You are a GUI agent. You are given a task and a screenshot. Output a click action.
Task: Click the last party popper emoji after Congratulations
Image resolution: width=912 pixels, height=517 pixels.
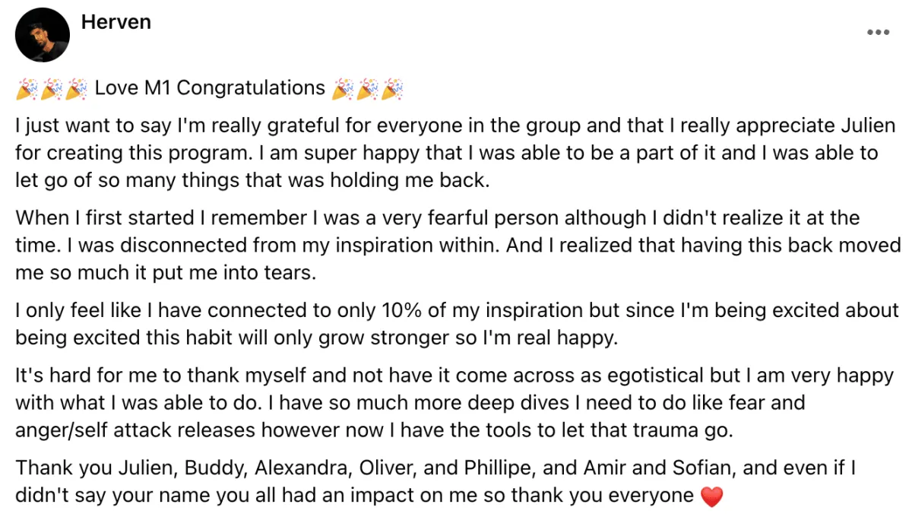pyautogui.click(x=391, y=89)
